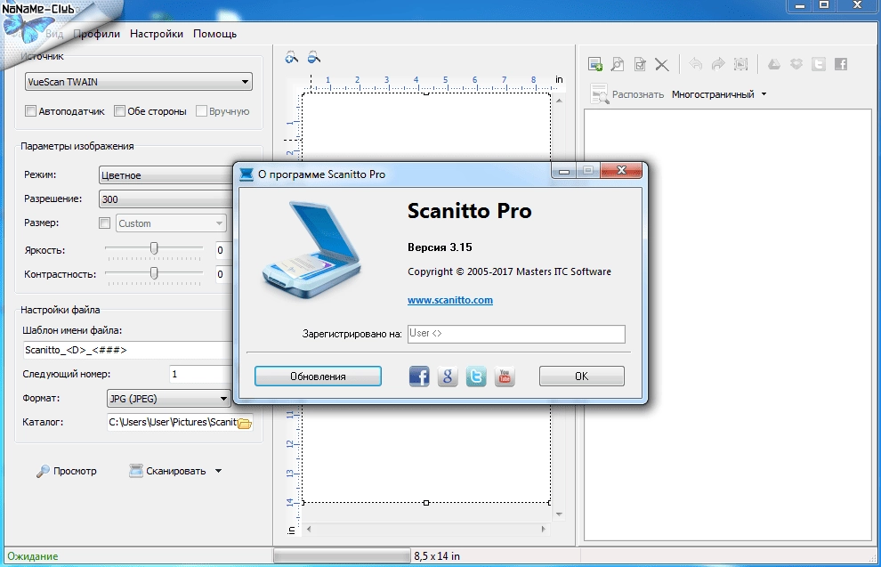Viewport: 881px width, 567px height.
Task: Click the zoom in magnifier above the ruler
Action: (292, 57)
